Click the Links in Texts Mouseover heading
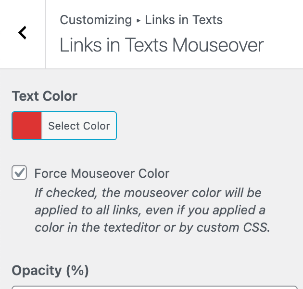Viewport: 303px width, 289px height. coord(162,45)
